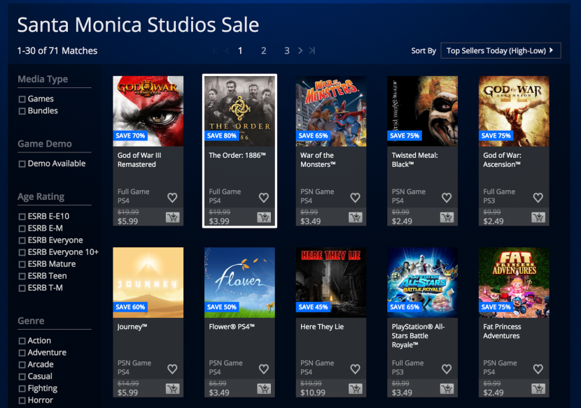The width and height of the screenshot is (581, 408).
Task: Select The Order: 1886 cover thumbnail
Action: click(239, 110)
